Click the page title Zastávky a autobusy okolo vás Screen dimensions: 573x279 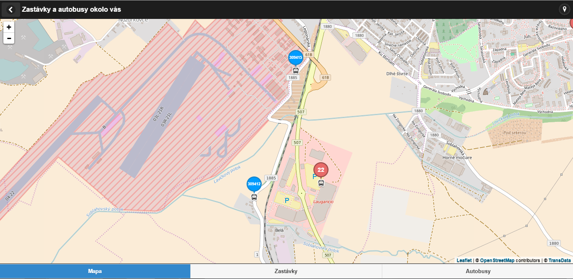(x=71, y=10)
